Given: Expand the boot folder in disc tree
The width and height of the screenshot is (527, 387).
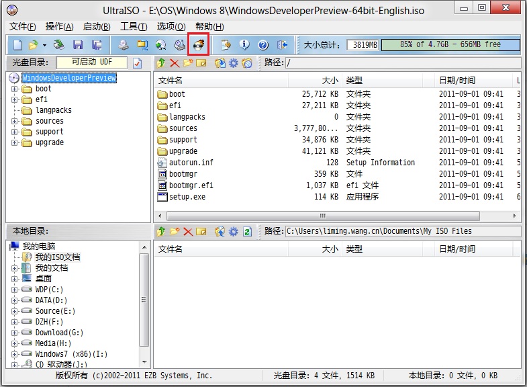Looking at the screenshot, I should point(15,89).
